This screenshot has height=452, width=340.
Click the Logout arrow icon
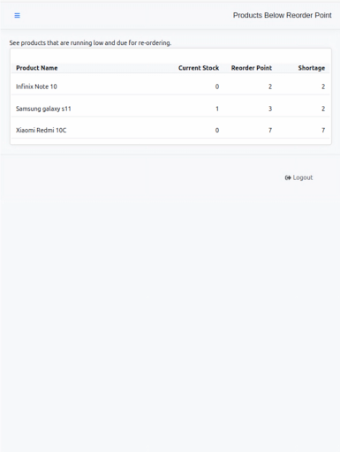288,177
